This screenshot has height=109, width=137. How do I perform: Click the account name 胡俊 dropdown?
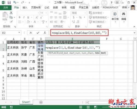tap(126, 7)
